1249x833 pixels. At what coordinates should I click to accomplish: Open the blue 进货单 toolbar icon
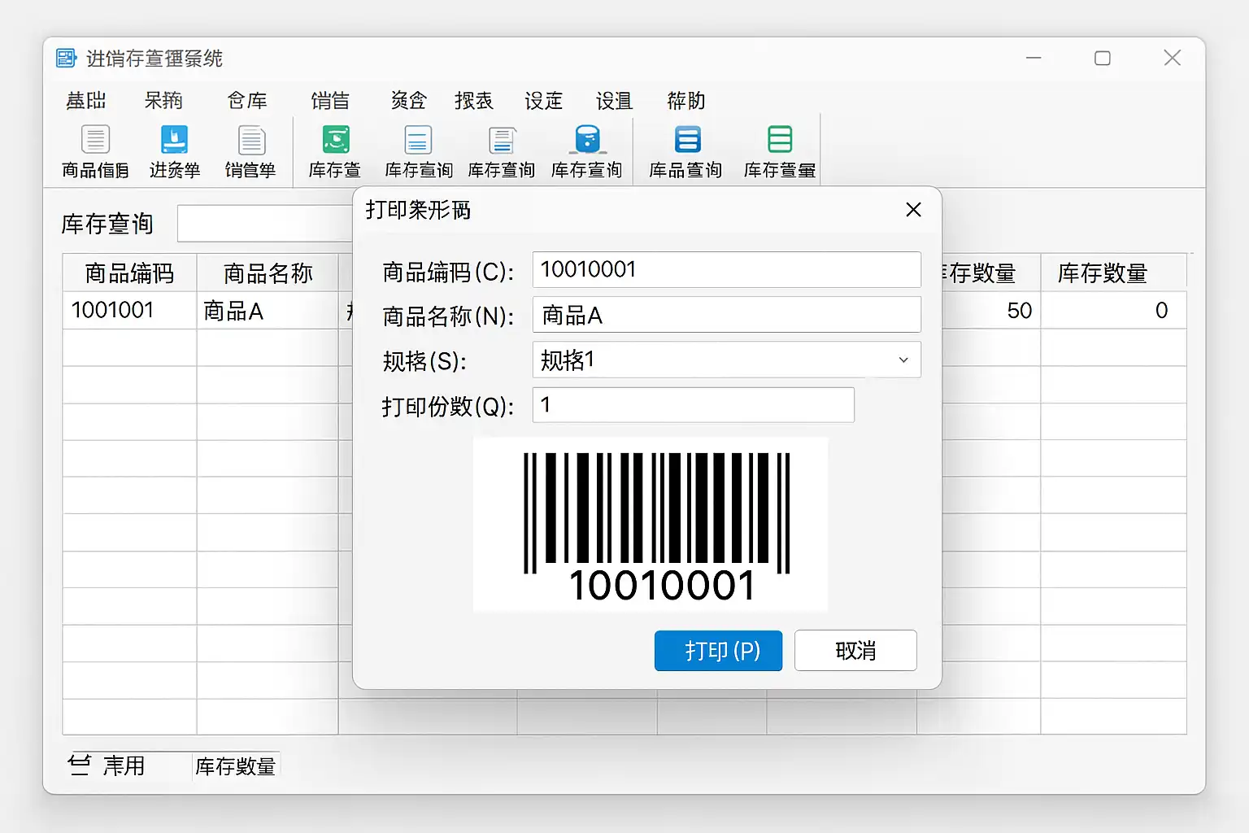click(174, 140)
